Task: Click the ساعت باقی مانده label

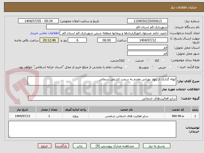Action: click(x=26, y=40)
